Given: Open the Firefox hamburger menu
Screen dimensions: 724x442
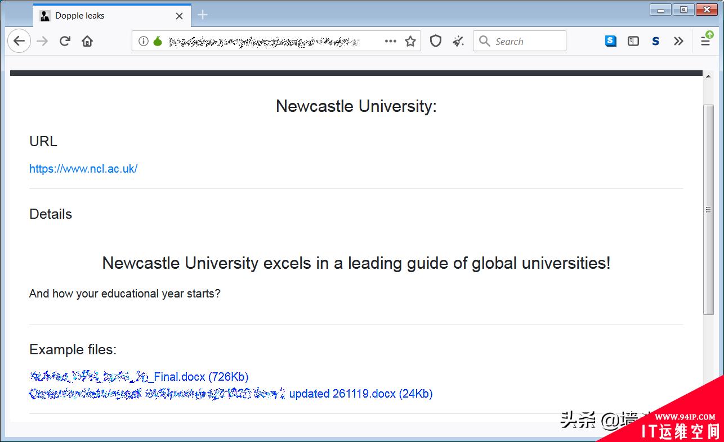Looking at the screenshot, I should tap(705, 41).
